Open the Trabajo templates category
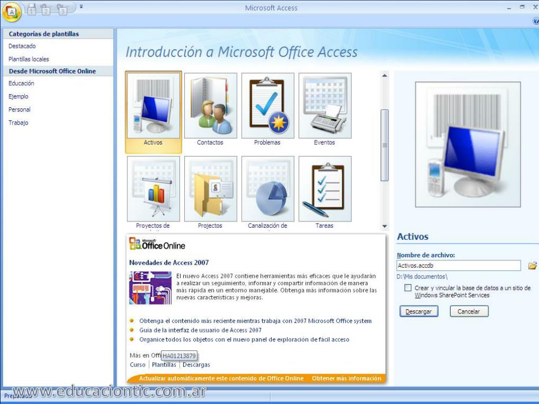539x404 pixels. pyautogui.click(x=18, y=123)
